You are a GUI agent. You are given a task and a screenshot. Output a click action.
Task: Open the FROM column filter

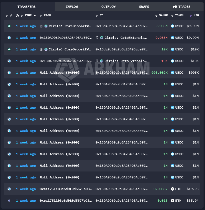[41, 16]
